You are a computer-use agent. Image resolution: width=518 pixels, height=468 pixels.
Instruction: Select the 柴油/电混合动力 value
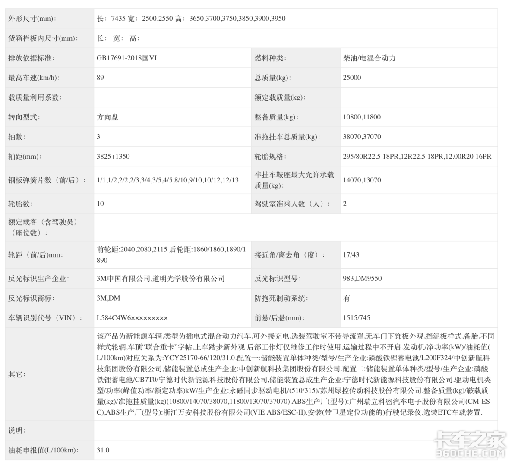[x=370, y=58]
